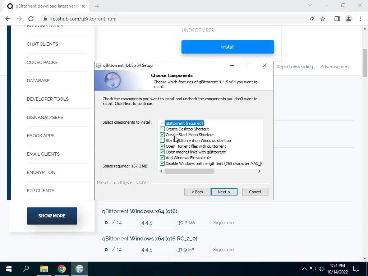Show hidden system tray icons
Screen dimensions: 368x276
304,269
